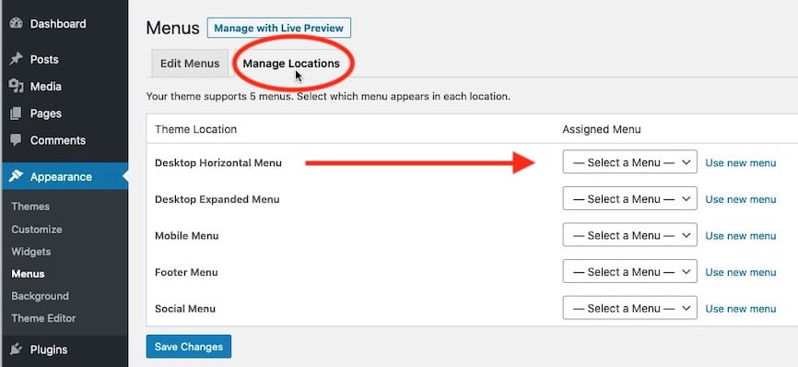Select the Appearance menu label
Screen dimensions: 798x367
point(61,177)
